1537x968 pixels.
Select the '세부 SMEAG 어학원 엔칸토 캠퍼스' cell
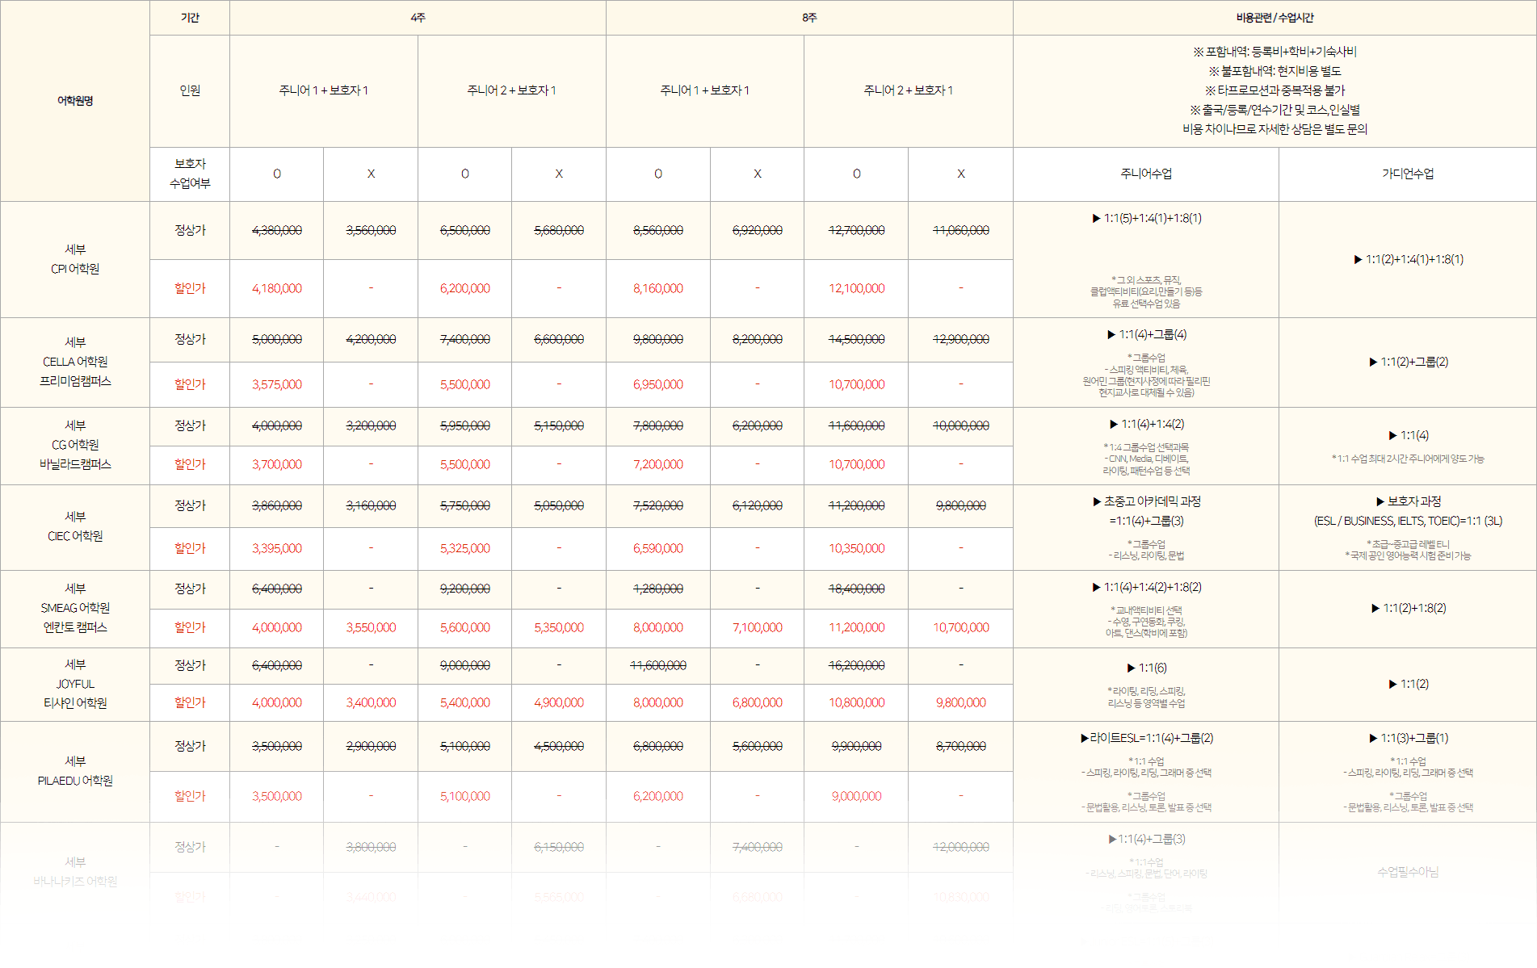(x=75, y=608)
